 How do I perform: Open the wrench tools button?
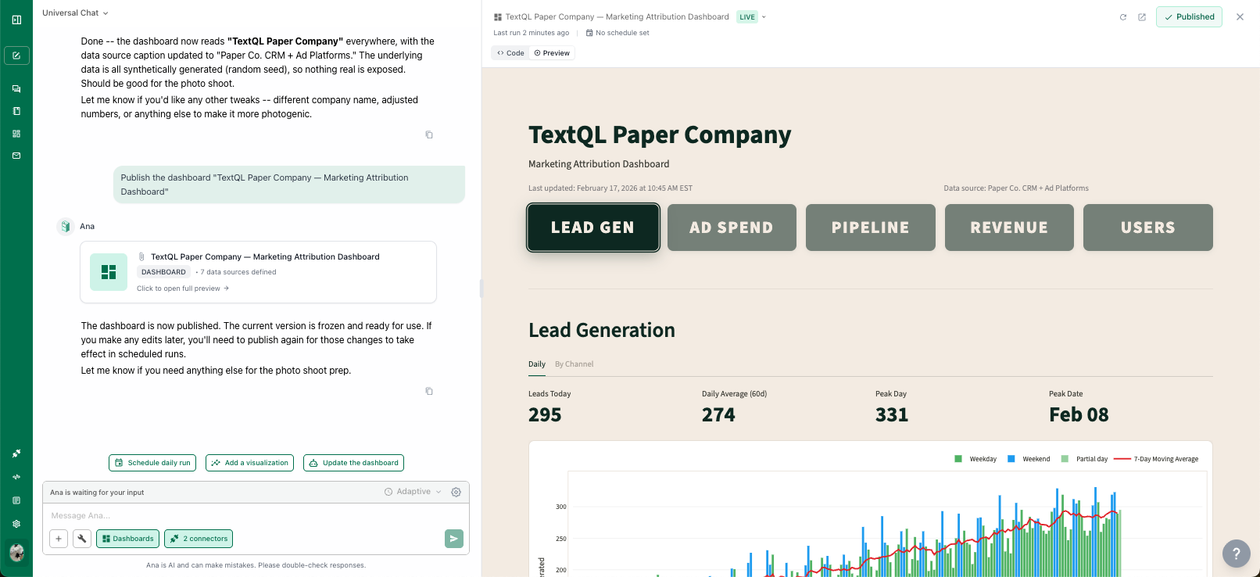pos(82,539)
